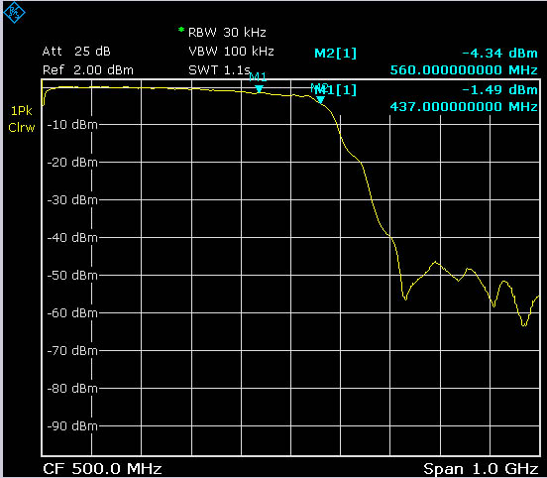
Task: Click the Ref 2.00 dBm label
Action: tap(88, 70)
